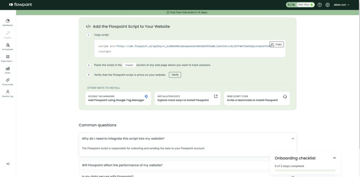Open Add Flowpoint using Google Tag Manager card
The width and height of the screenshot is (360, 177).
pyautogui.click(x=118, y=98)
